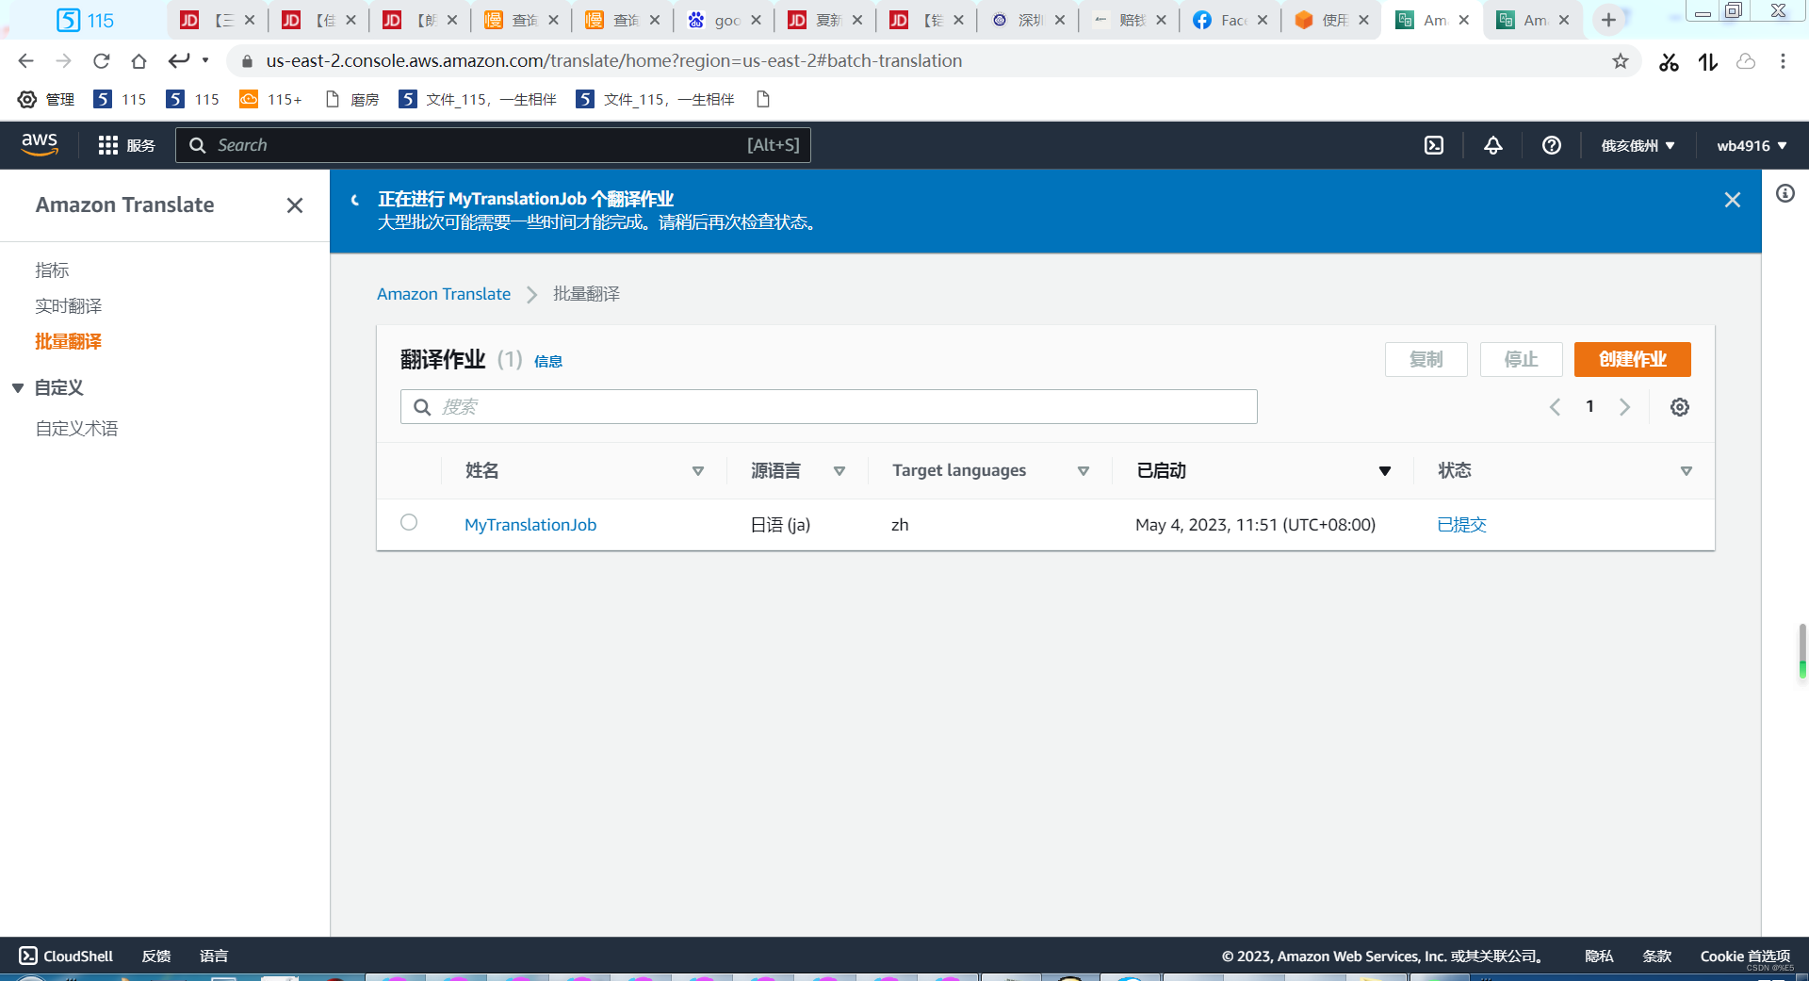Viewport: 1809px width, 981px height.
Task: Open 条款 in the footer
Action: (x=1657, y=956)
